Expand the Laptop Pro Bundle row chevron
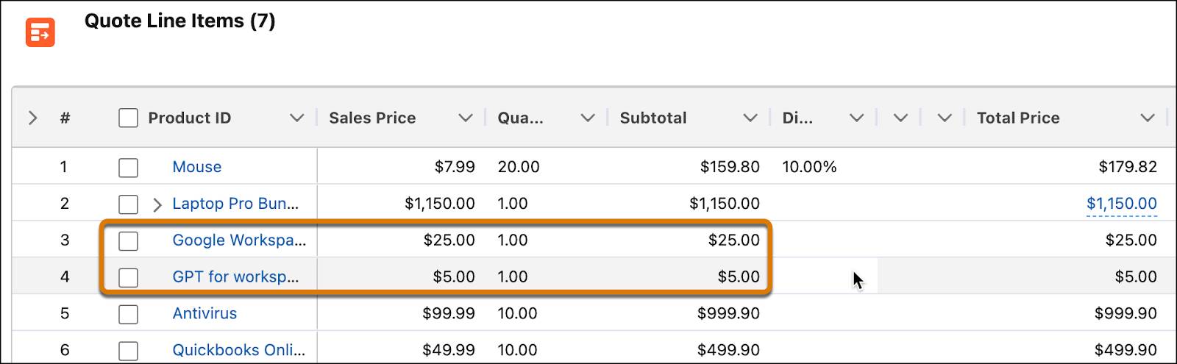This screenshot has height=364, width=1177. [157, 204]
